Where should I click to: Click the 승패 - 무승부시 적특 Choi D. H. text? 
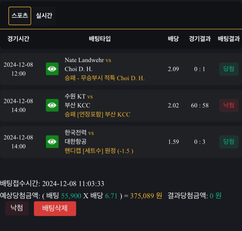click(105, 78)
